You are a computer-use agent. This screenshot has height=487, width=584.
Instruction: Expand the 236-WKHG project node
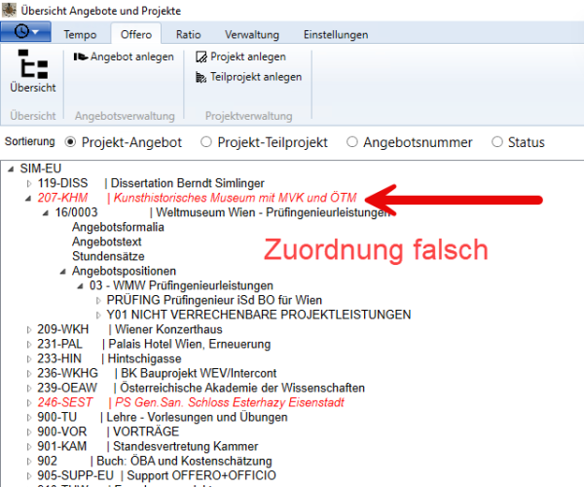point(29,373)
